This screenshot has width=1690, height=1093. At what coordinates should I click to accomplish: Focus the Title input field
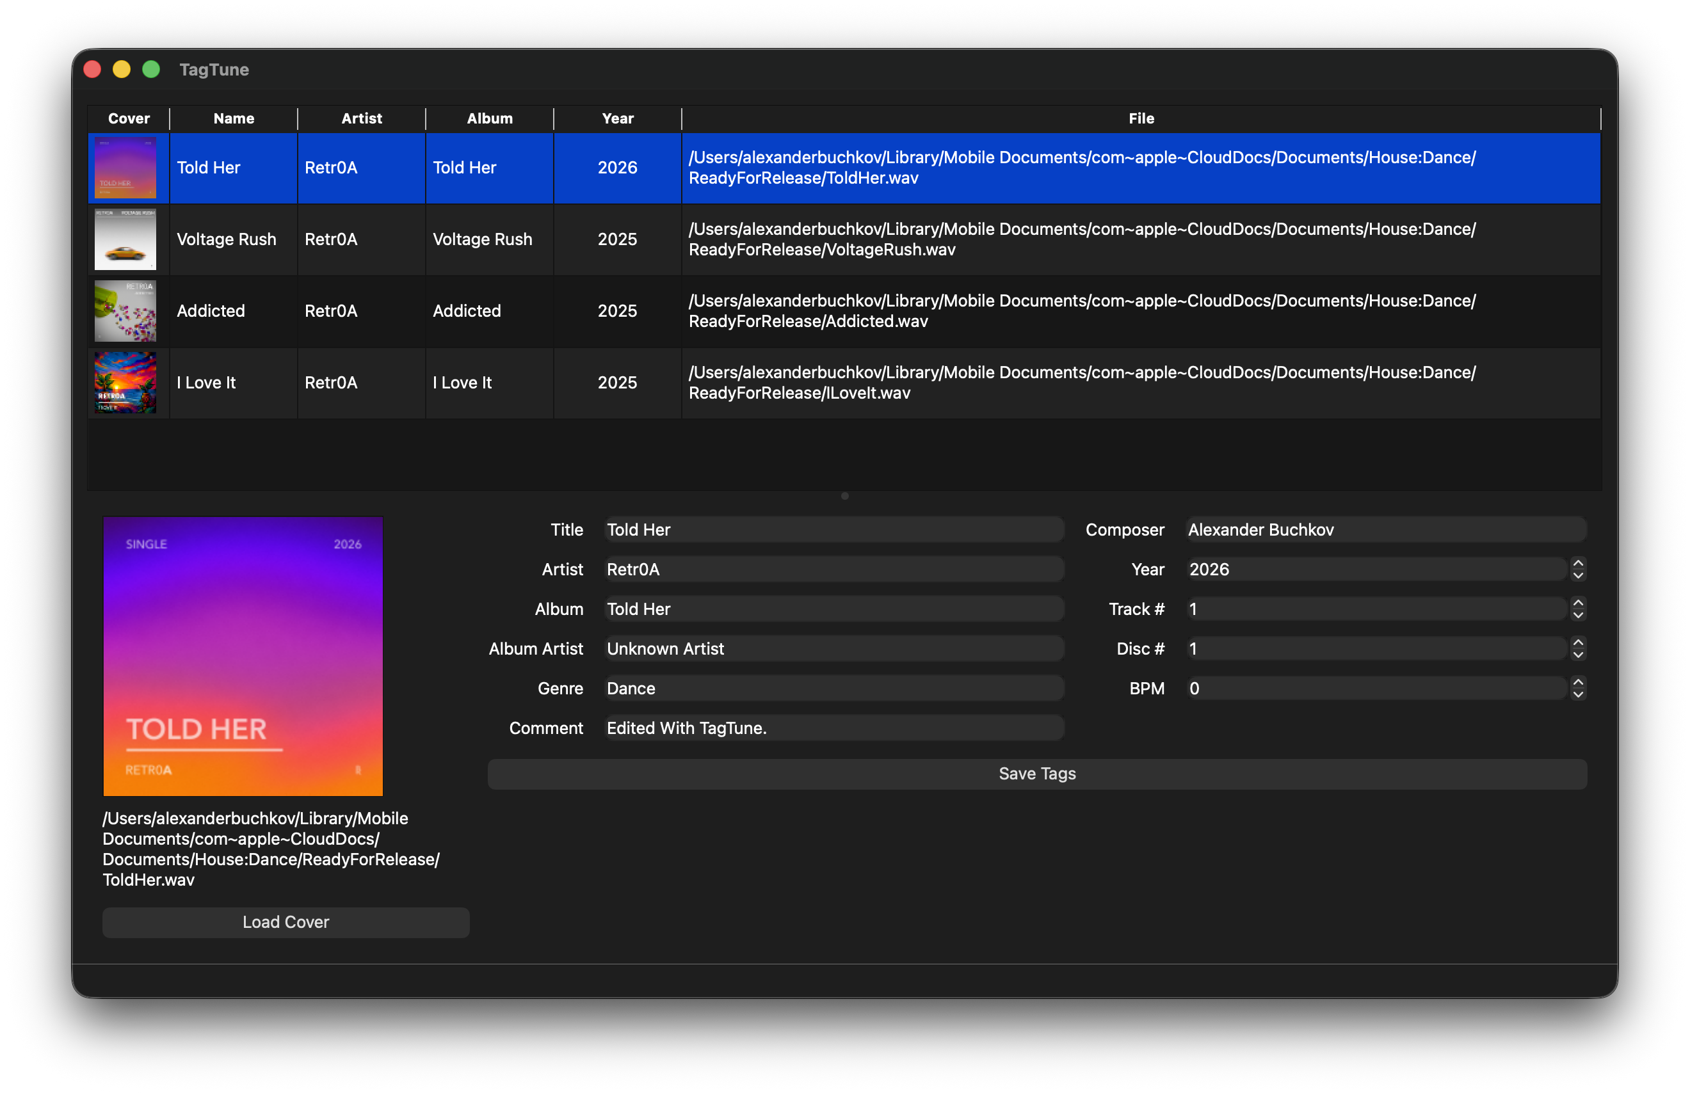point(834,530)
